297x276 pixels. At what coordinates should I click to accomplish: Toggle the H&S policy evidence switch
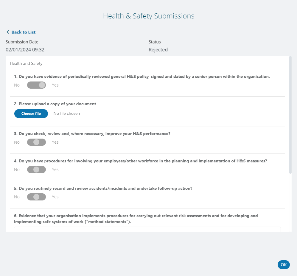(x=36, y=85)
